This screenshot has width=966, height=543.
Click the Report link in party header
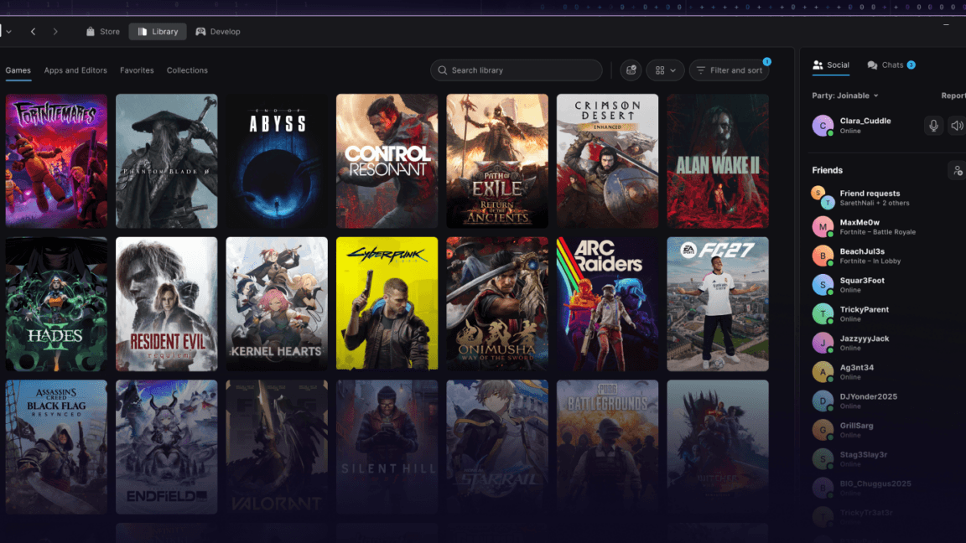953,96
